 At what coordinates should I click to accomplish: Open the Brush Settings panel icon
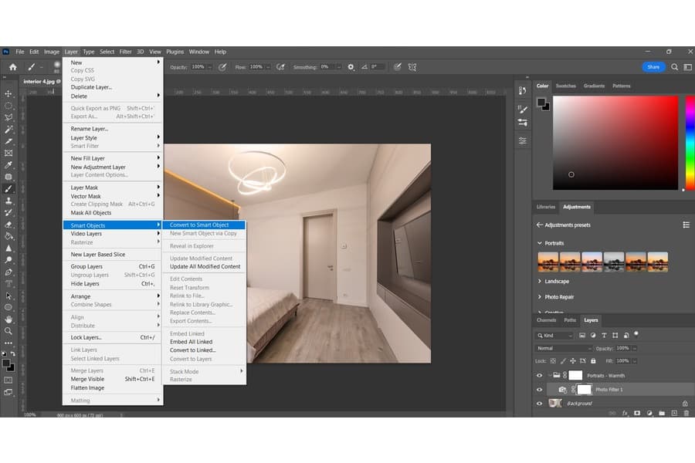[x=523, y=109]
